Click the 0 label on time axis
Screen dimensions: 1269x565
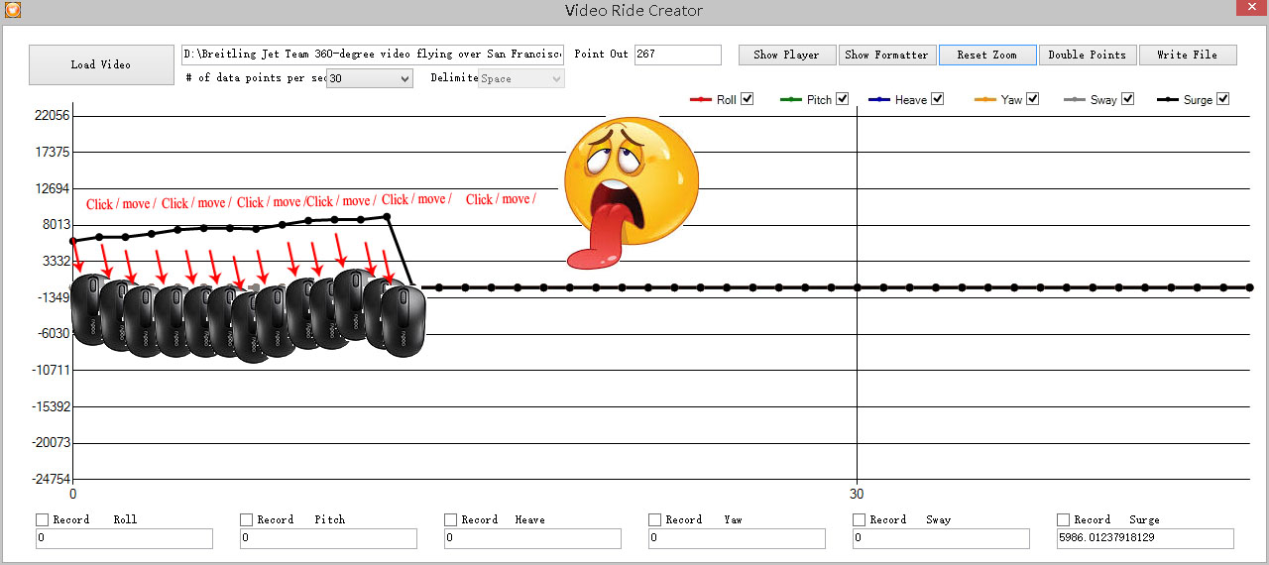pyautogui.click(x=72, y=494)
